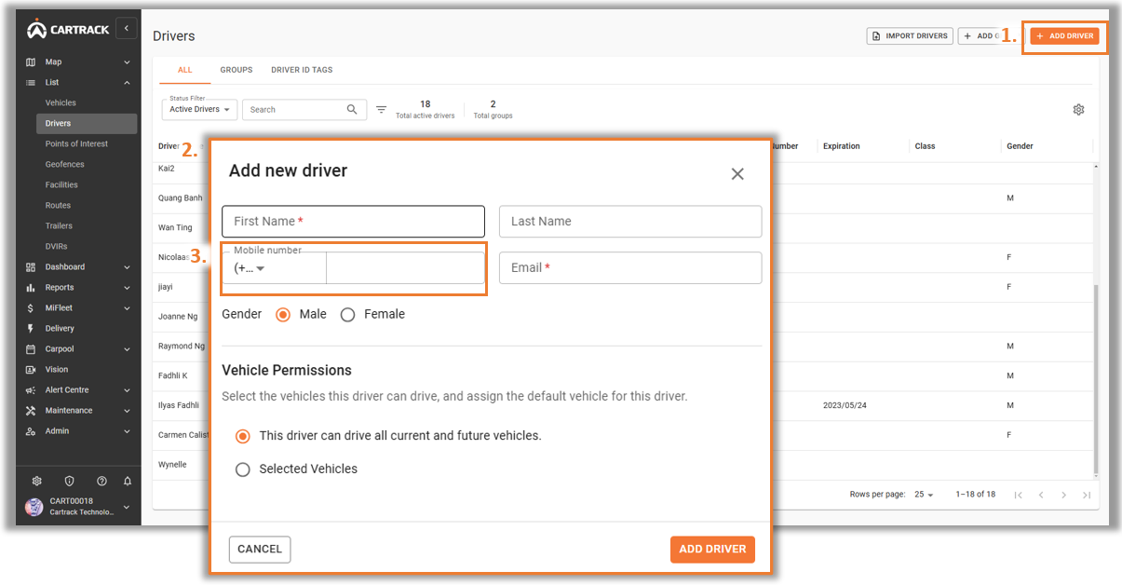Open help question mark icon

101,481
